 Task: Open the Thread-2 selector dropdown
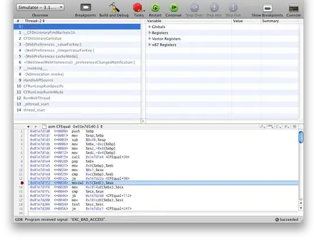click(x=35, y=21)
